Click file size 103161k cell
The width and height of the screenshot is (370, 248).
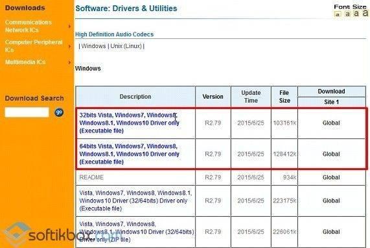tap(284, 123)
